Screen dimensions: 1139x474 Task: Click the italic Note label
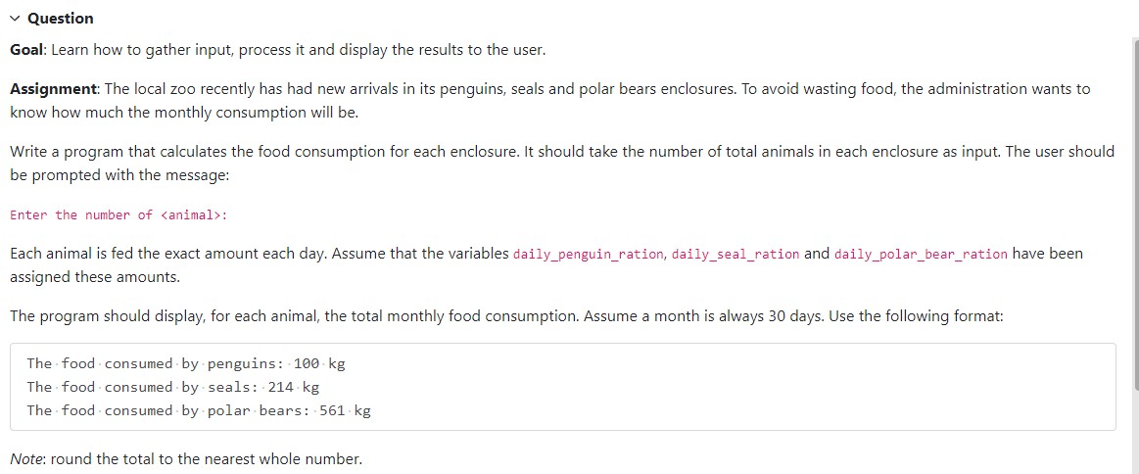coord(26,458)
